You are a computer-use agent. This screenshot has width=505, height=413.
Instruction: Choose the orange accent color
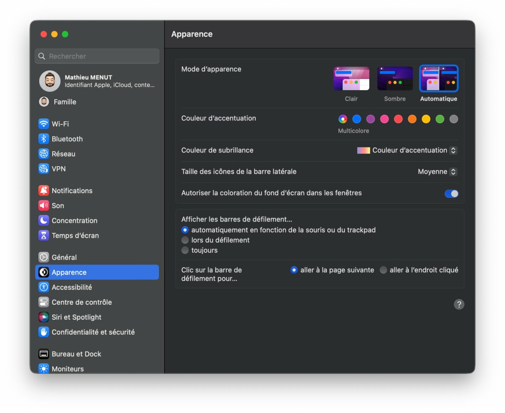[412, 119]
